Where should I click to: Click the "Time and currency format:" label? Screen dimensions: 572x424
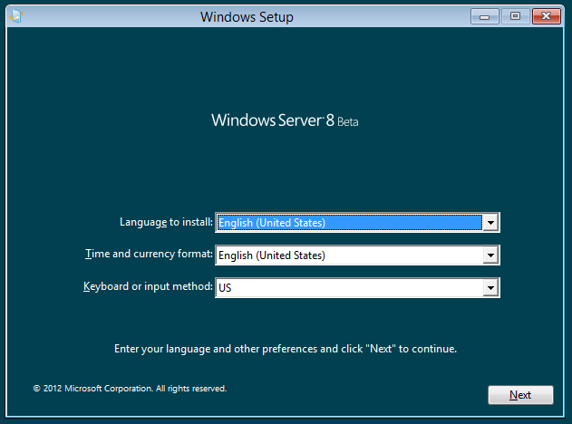(x=149, y=254)
